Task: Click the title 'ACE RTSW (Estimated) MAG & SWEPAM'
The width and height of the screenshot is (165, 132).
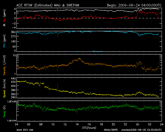Action: tap(48, 5)
